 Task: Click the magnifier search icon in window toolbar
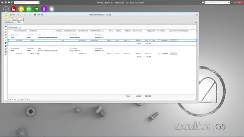tap(21, 14)
